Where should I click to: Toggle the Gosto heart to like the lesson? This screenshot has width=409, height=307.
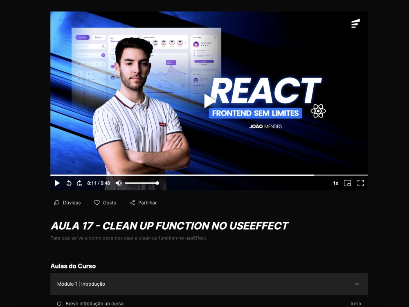(97, 202)
